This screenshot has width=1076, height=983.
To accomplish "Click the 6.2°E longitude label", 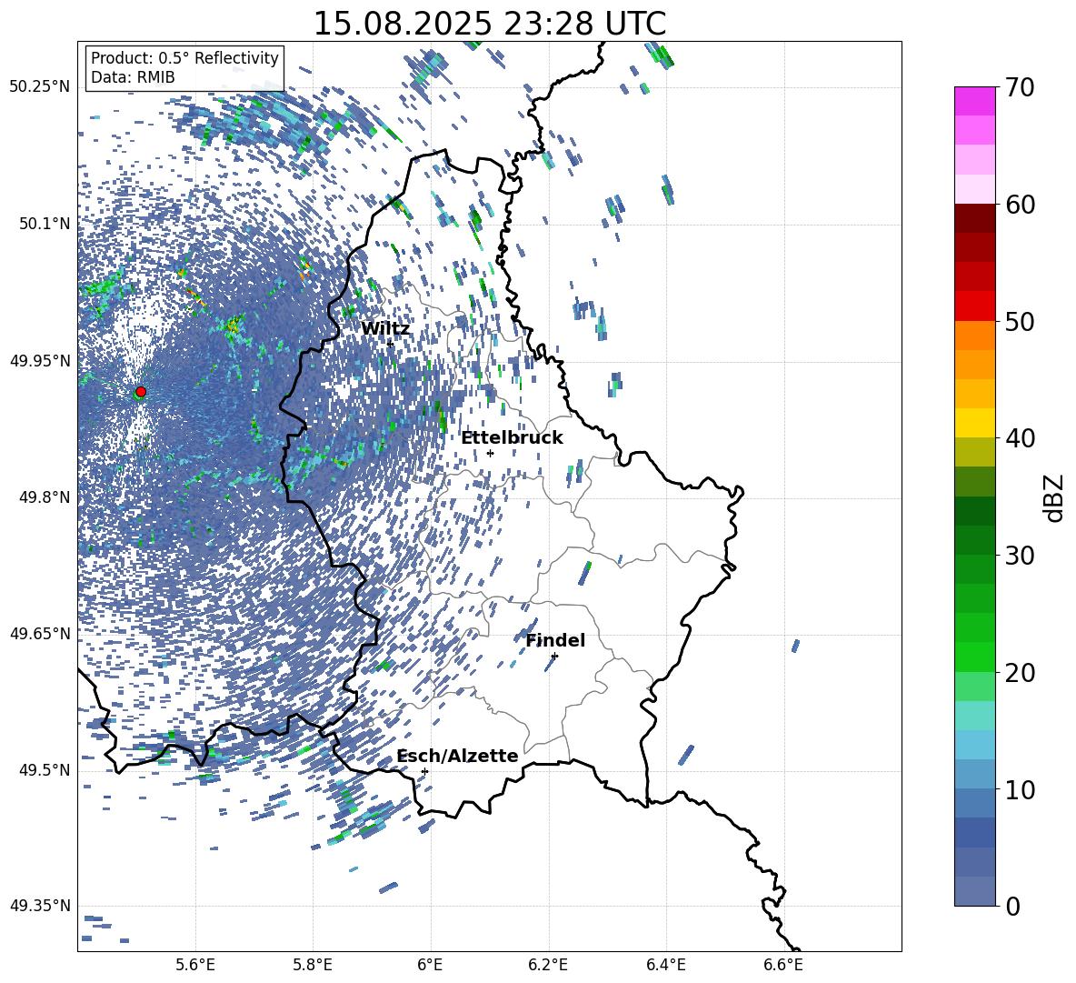I will click(548, 965).
